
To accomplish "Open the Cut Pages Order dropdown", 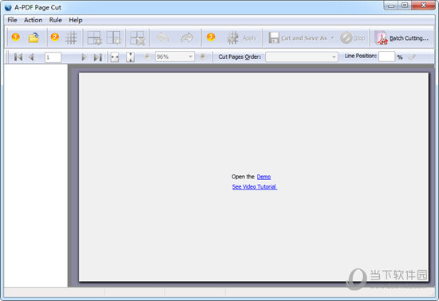I will [302, 57].
